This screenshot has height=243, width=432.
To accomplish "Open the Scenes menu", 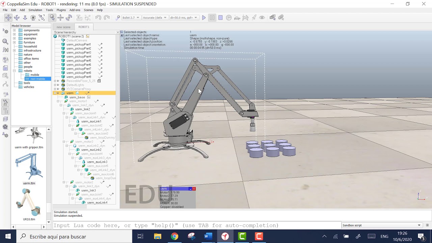I will 88,10.
